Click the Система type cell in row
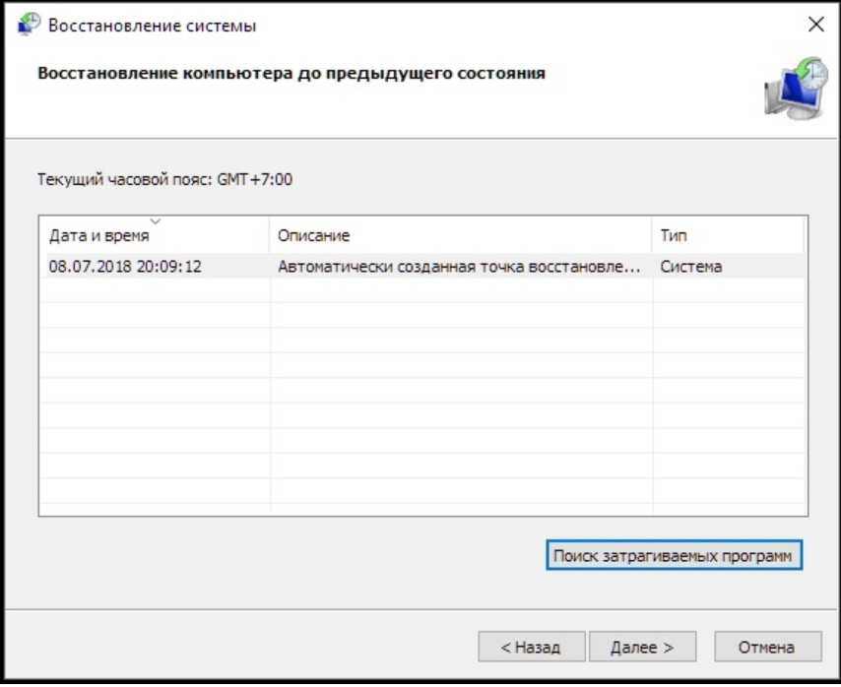Screen dimensions: 841x687 click(x=690, y=266)
